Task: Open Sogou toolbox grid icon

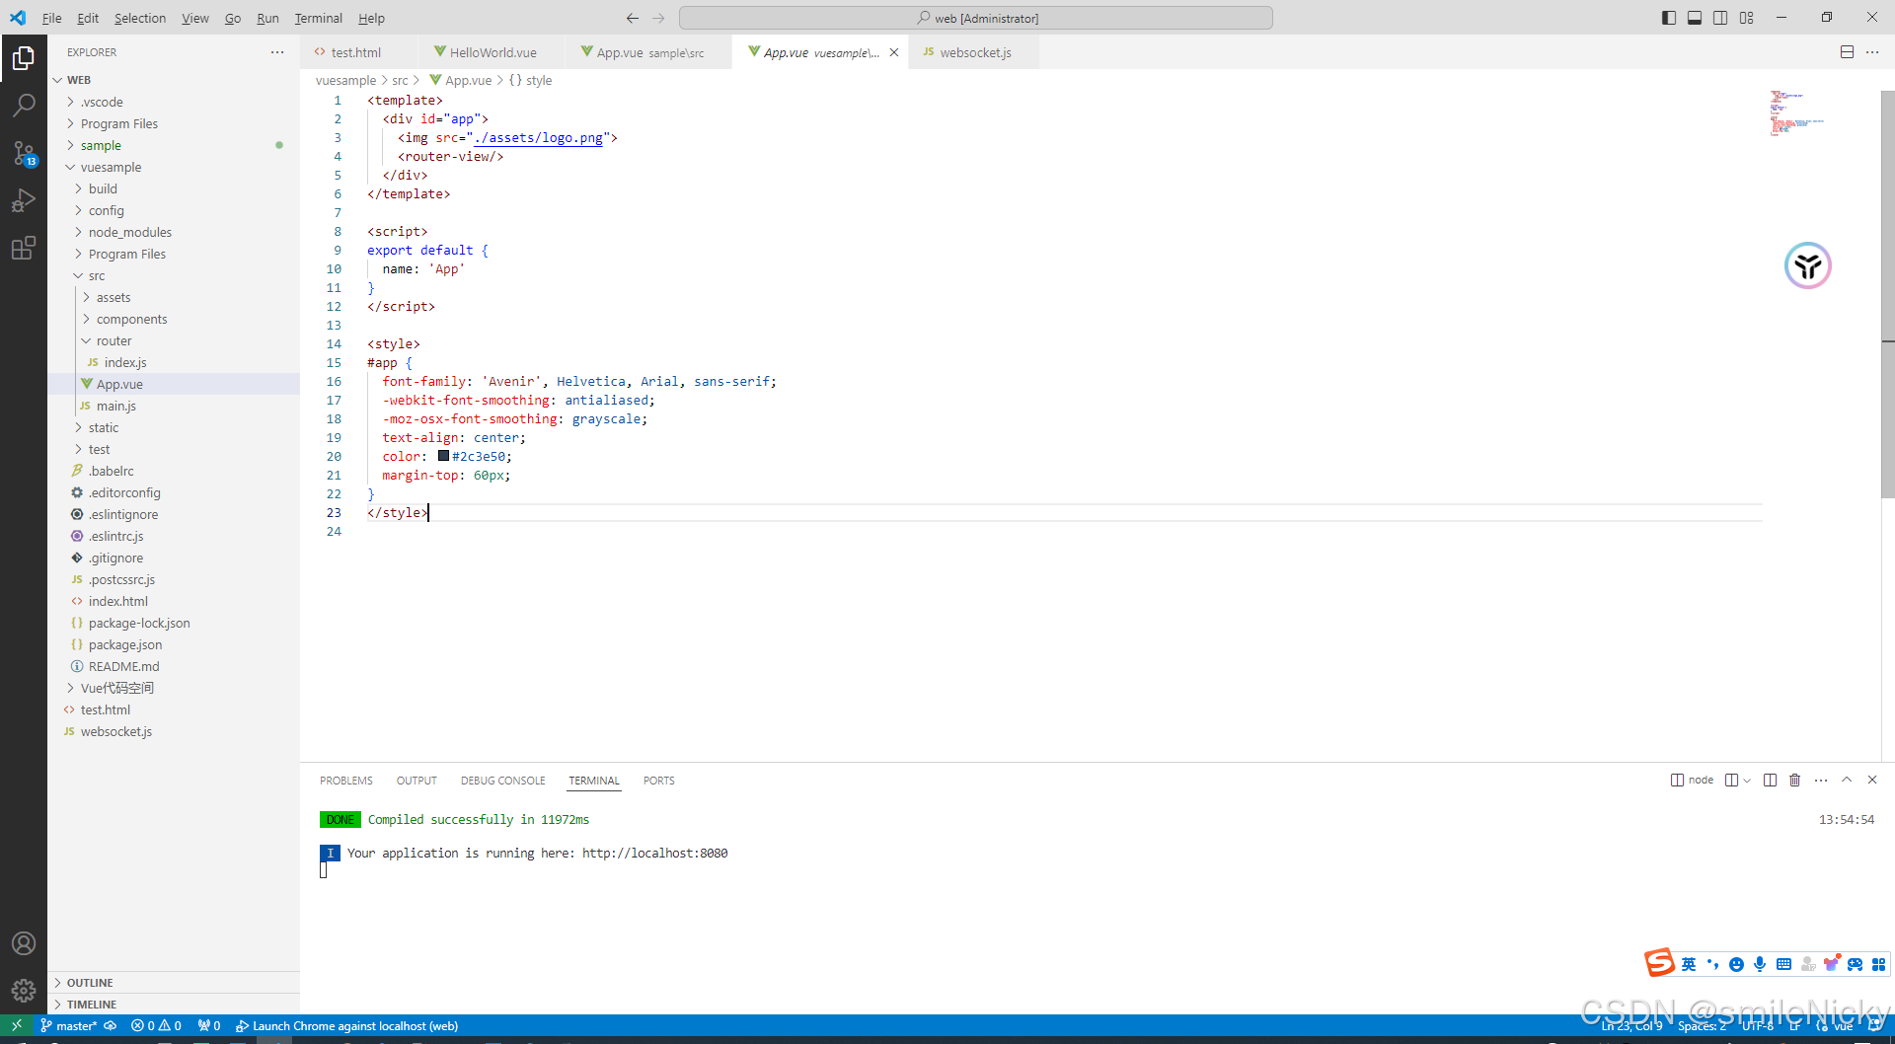Action: [x=1878, y=964]
